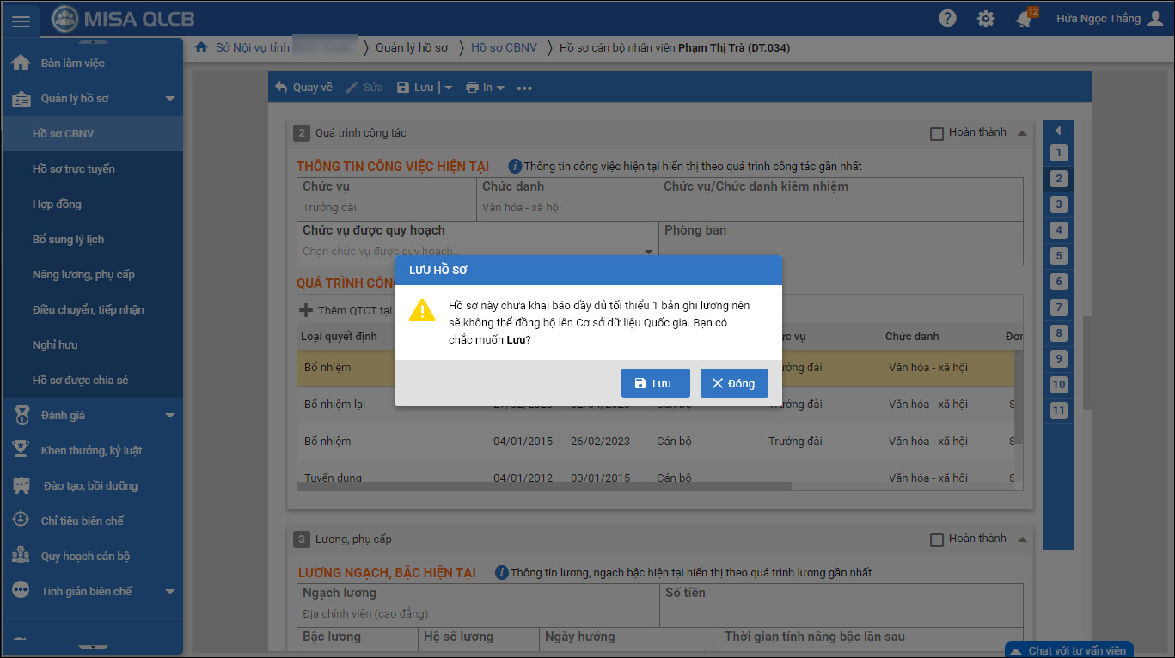Jump to section 5 in right navigator

1059,256
